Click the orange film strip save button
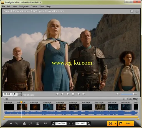Viewport: 142px width, 128px height. tap(110, 123)
